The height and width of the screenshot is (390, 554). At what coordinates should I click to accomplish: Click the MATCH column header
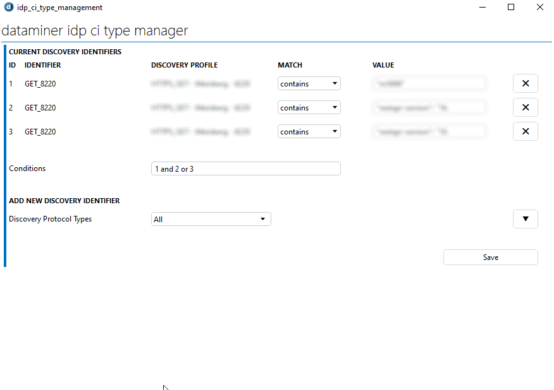click(x=290, y=65)
